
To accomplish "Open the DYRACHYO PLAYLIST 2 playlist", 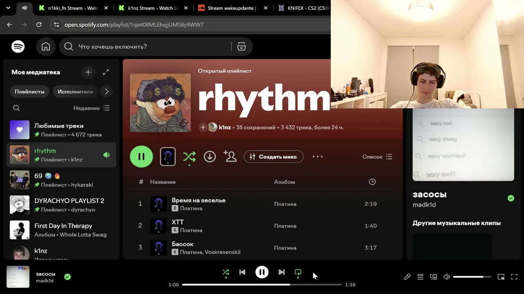I will pyautogui.click(x=61, y=205).
